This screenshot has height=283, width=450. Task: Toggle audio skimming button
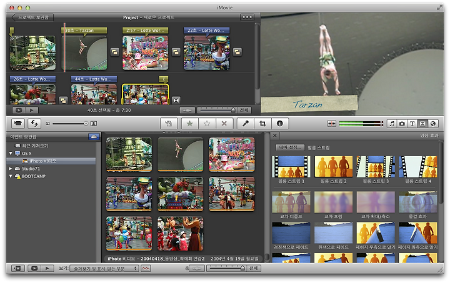[332, 124]
